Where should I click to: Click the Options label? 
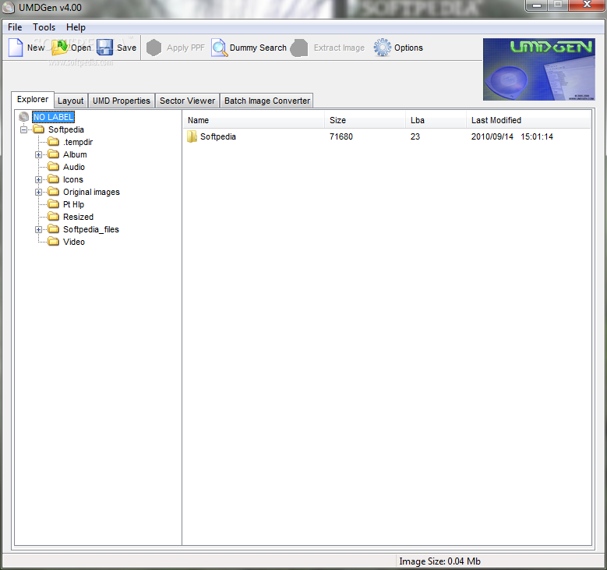(x=408, y=48)
